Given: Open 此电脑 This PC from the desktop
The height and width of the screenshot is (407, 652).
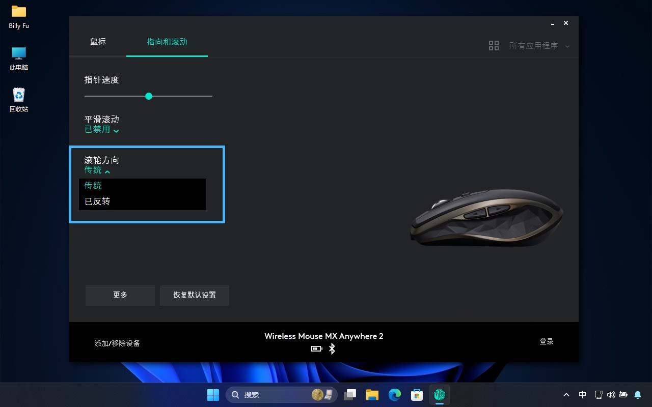Looking at the screenshot, I should pyautogui.click(x=18, y=55).
